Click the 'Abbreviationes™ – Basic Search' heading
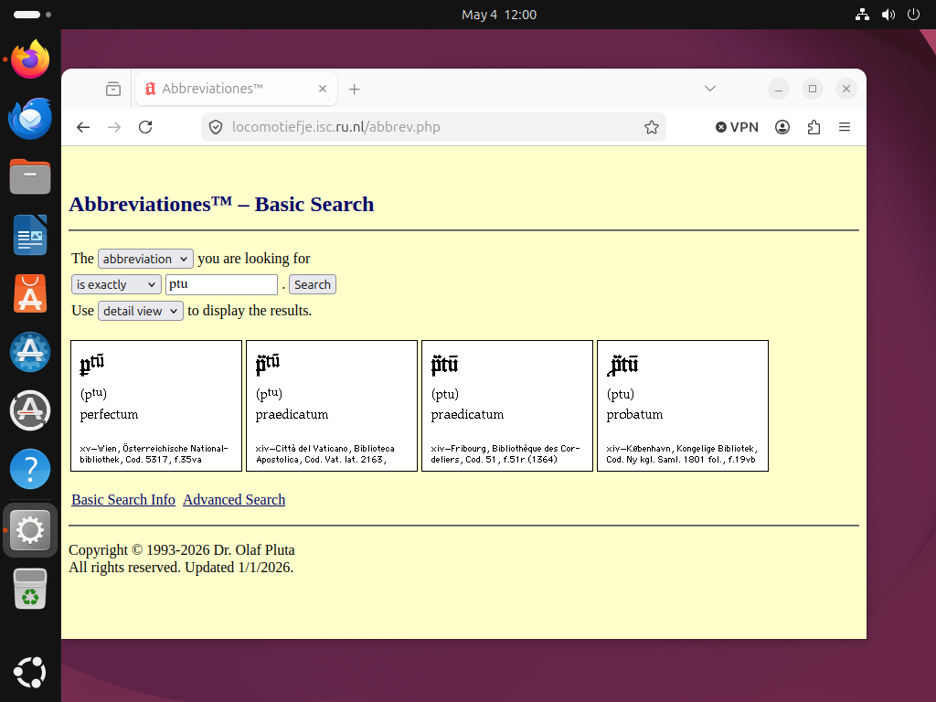 click(x=221, y=204)
